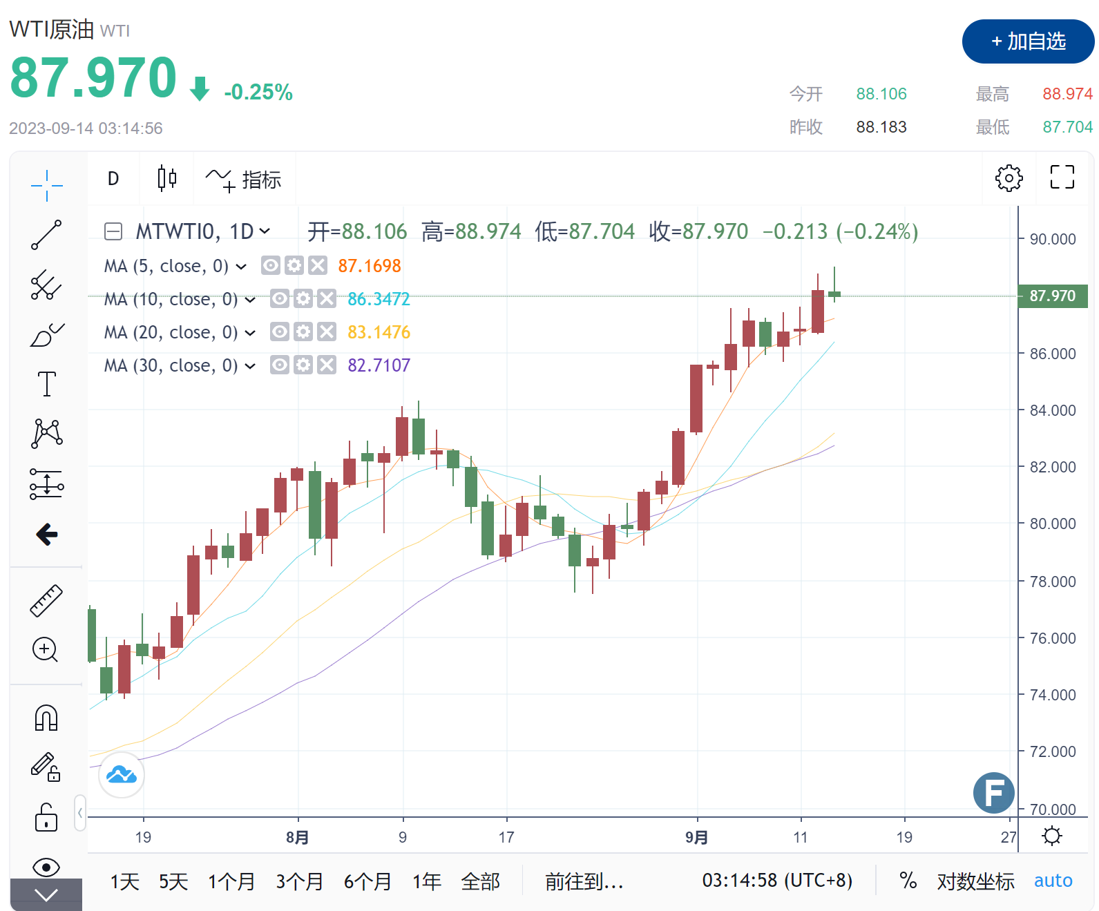Toggle logarithmic scale 对数坐标
Screen dimensions: 1099x911
(x=975, y=881)
